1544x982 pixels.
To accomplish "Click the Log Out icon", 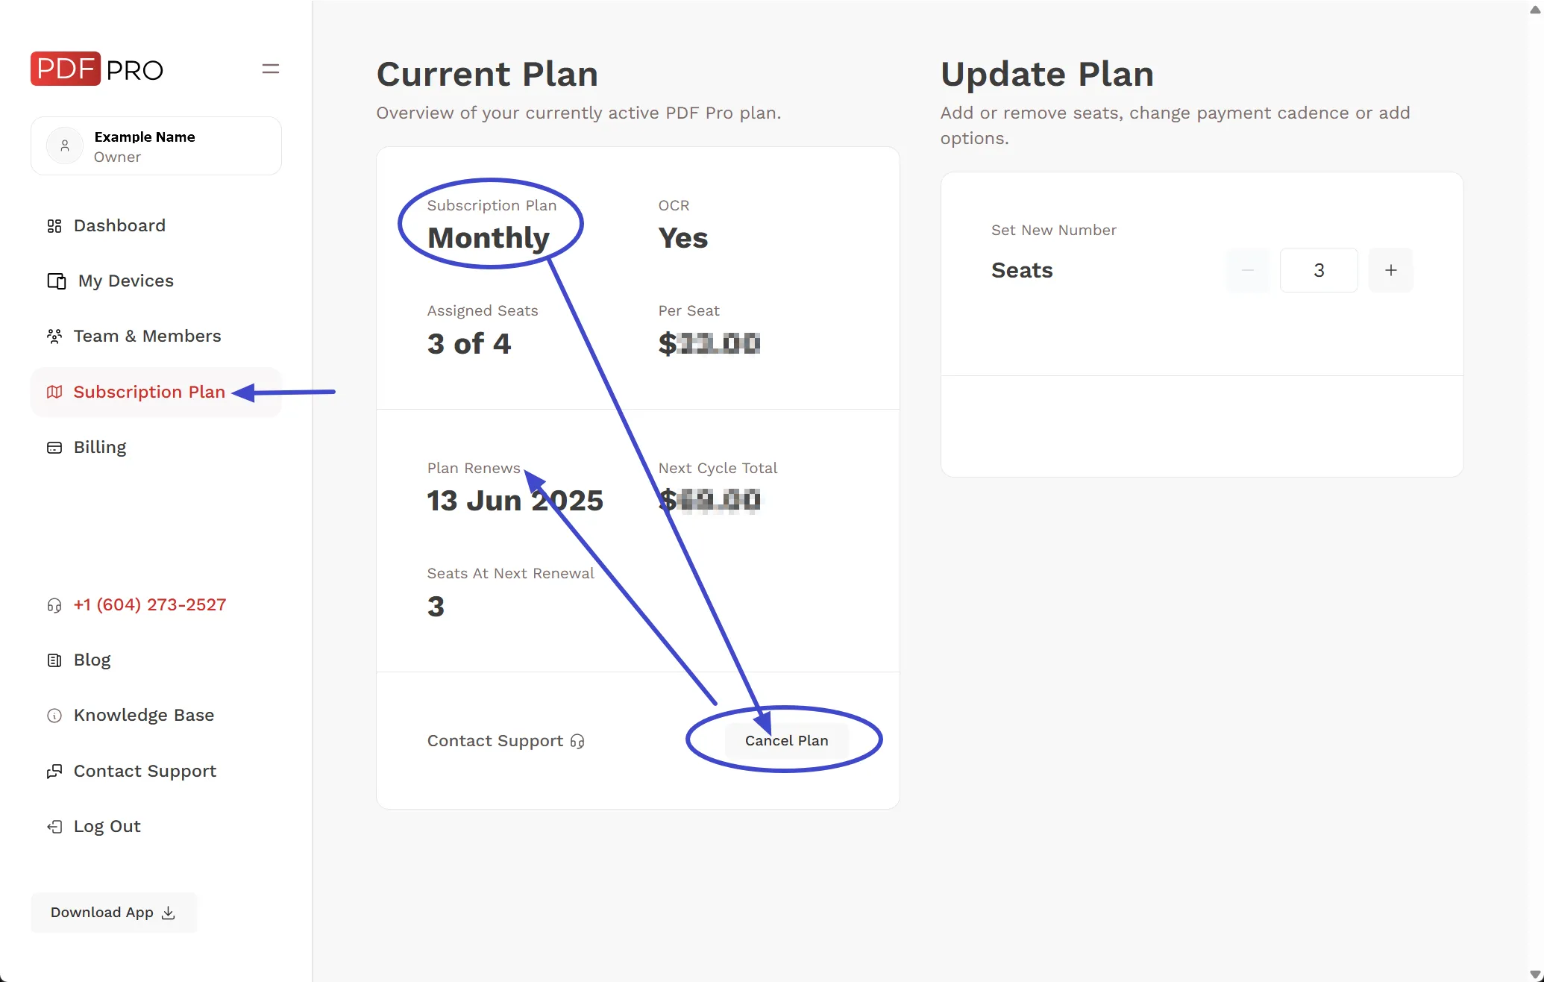I will pyautogui.click(x=54, y=827).
